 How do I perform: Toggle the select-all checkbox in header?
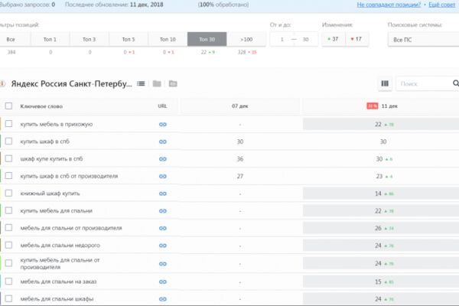tap(8, 106)
